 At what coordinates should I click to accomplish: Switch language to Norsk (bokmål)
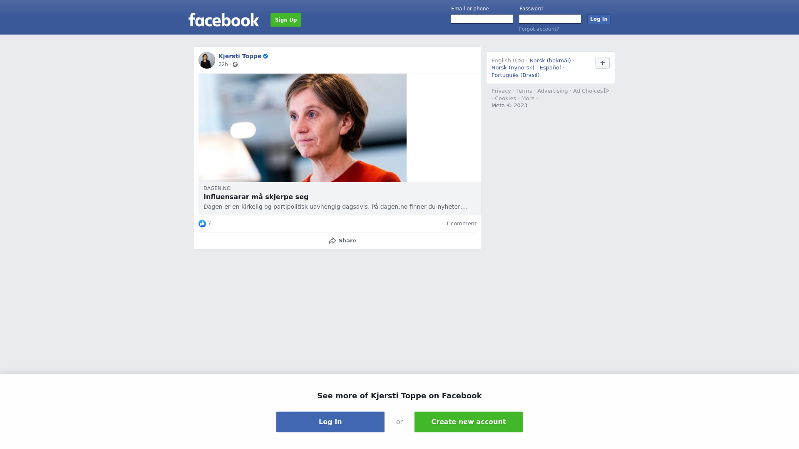point(550,61)
